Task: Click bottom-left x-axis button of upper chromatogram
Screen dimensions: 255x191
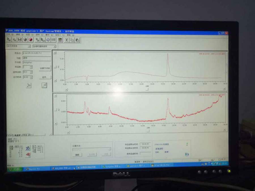Action: point(66,89)
